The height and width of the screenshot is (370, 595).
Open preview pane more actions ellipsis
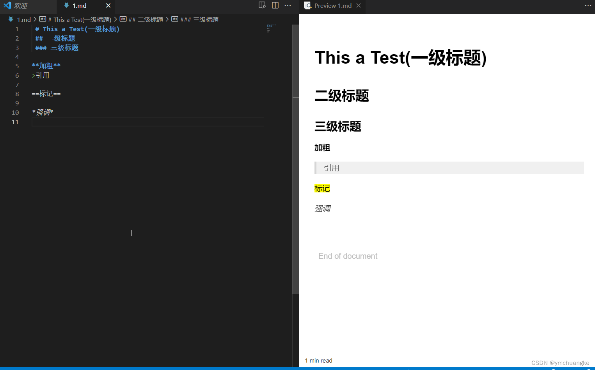click(x=588, y=5)
